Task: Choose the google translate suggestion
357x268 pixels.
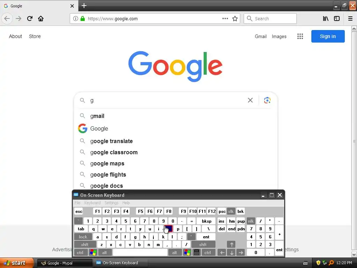Action: tap(176, 141)
